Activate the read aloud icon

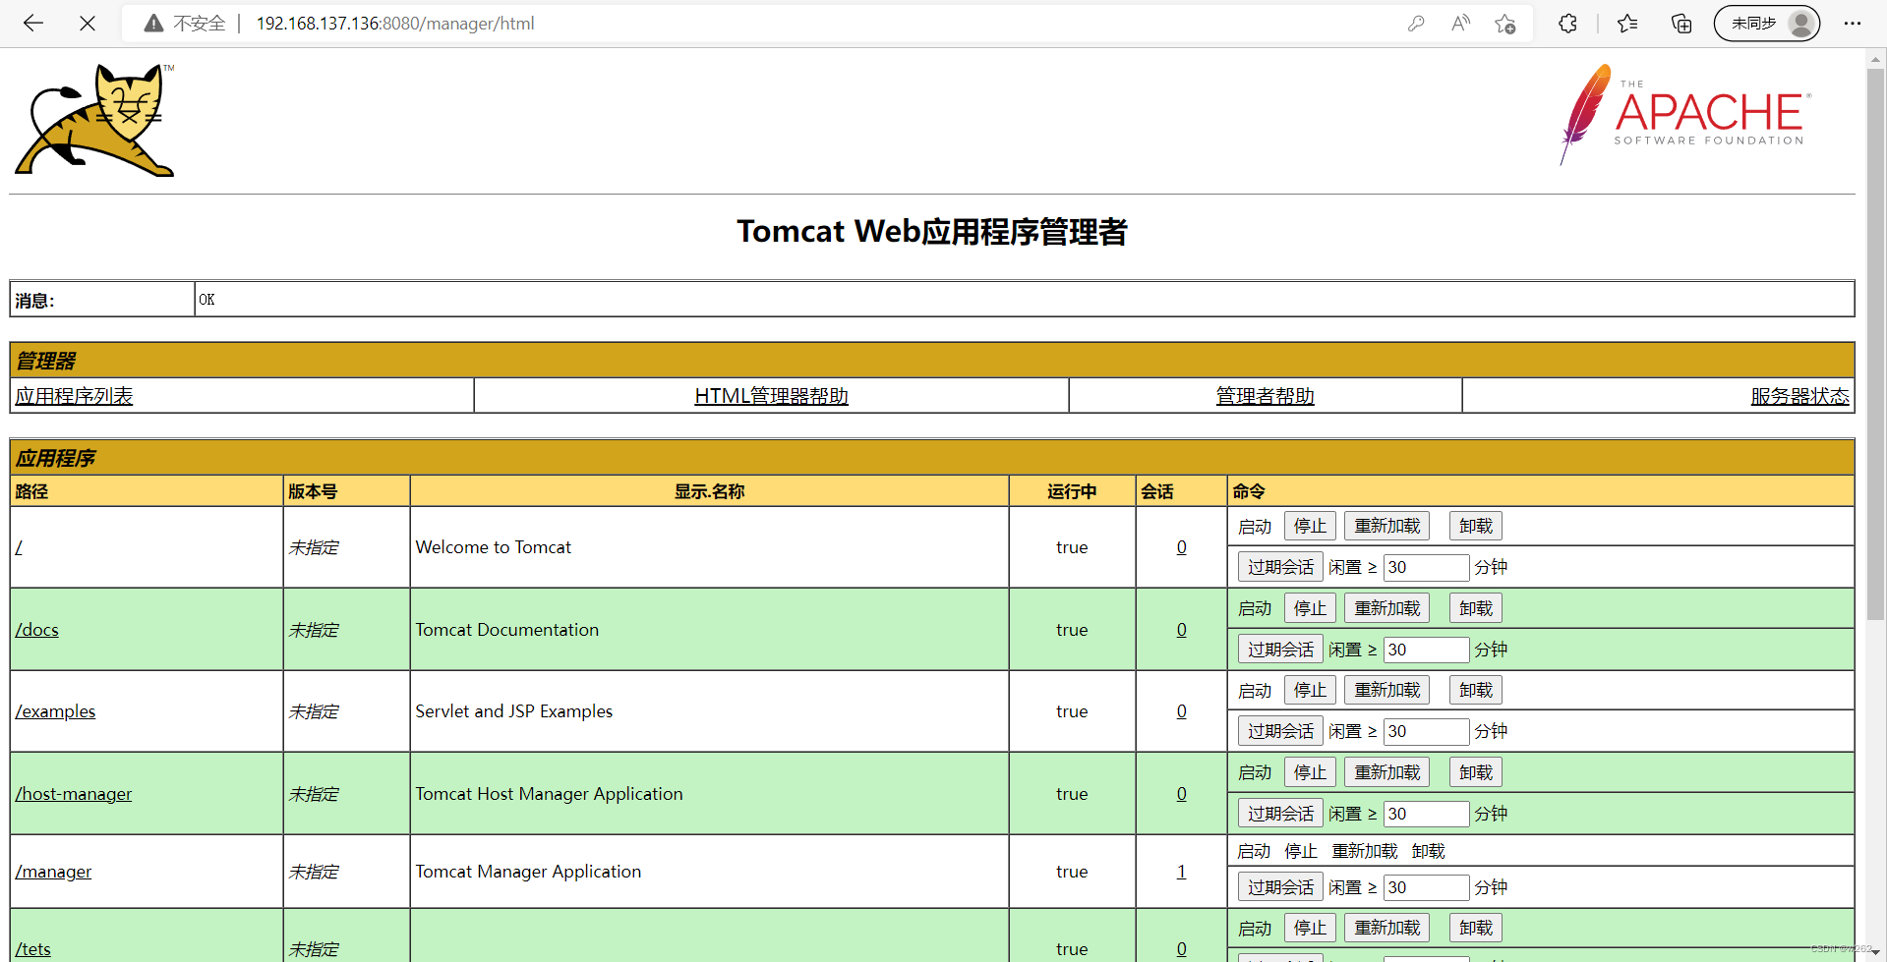pyautogui.click(x=1460, y=24)
